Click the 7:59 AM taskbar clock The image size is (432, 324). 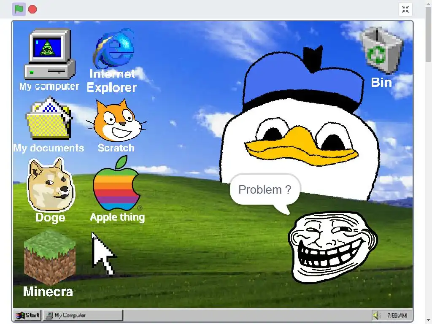tap(397, 316)
